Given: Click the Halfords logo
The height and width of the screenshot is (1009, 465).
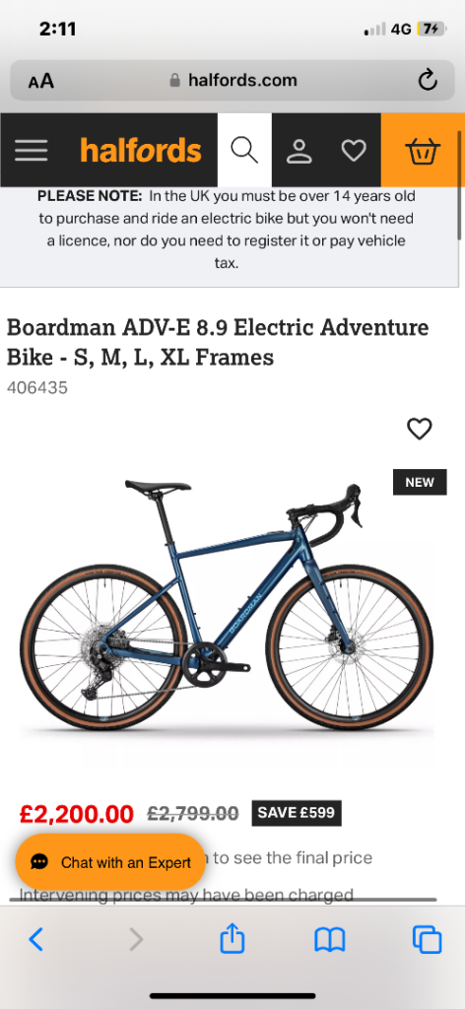Looking at the screenshot, I should click(x=141, y=151).
